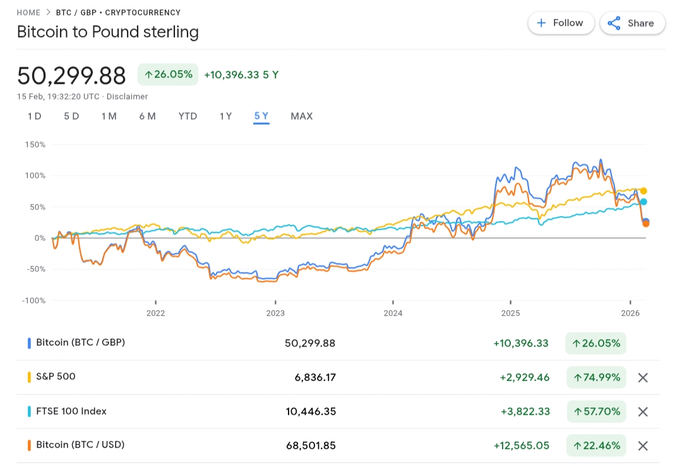Select the 1D time range tab
The image size is (682, 468).
point(34,116)
